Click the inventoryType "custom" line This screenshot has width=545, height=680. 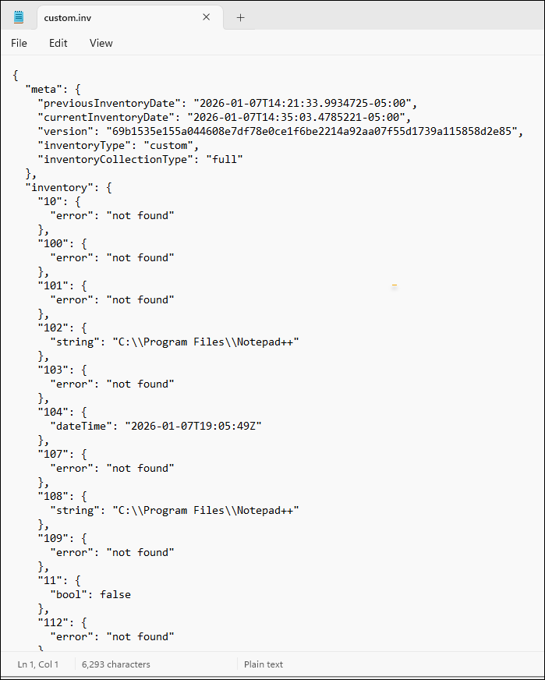[x=119, y=145]
